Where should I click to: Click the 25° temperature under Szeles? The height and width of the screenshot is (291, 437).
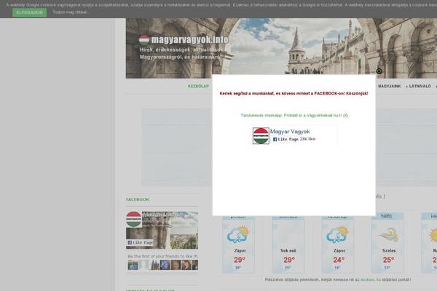388,260
